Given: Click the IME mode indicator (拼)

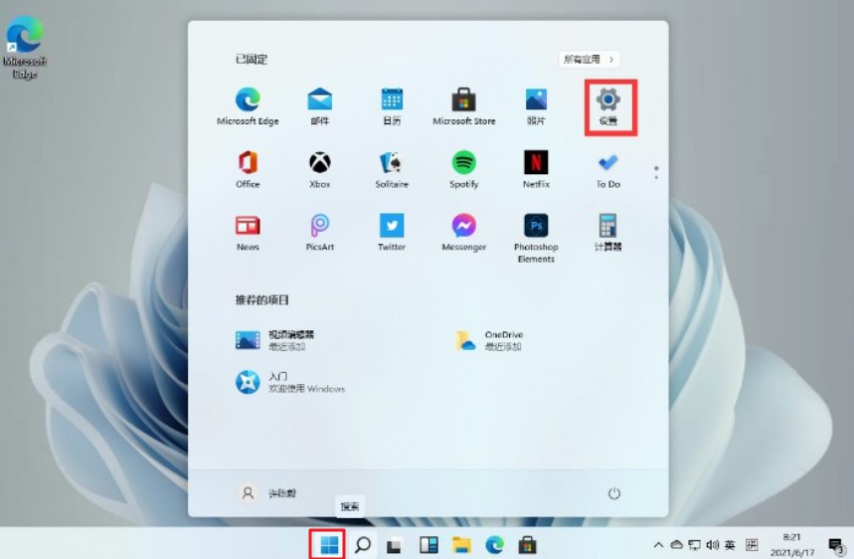Looking at the screenshot, I should [752, 544].
